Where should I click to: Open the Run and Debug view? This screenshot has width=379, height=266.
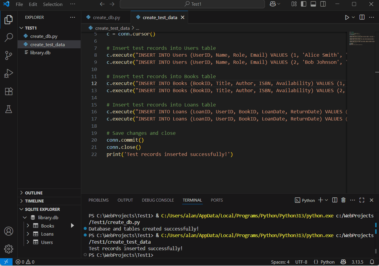click(9, 73)
